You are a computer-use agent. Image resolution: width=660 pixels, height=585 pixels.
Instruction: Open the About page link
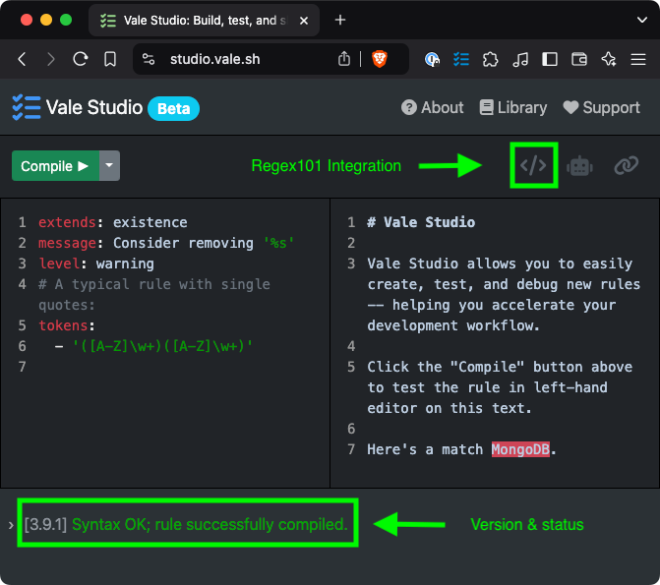tap(433, 108)
